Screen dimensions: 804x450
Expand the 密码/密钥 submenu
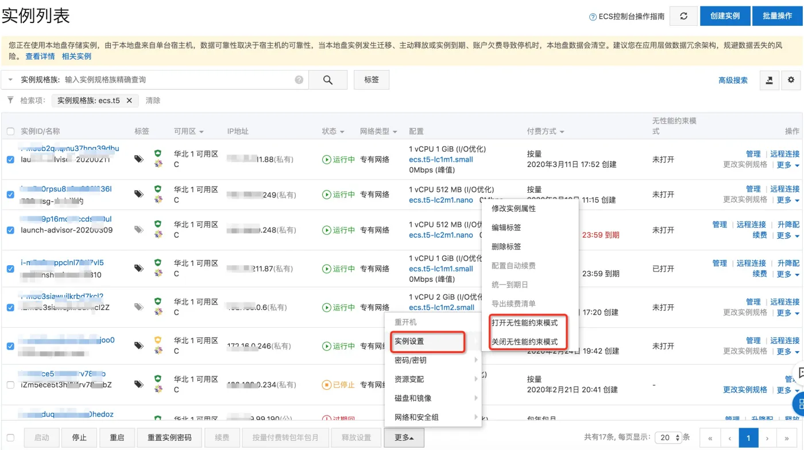click(x=432, y=360)
